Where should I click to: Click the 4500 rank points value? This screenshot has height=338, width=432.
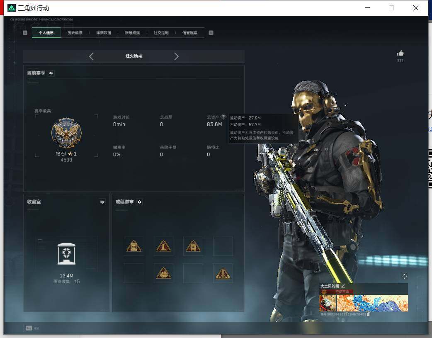point(66,160)
